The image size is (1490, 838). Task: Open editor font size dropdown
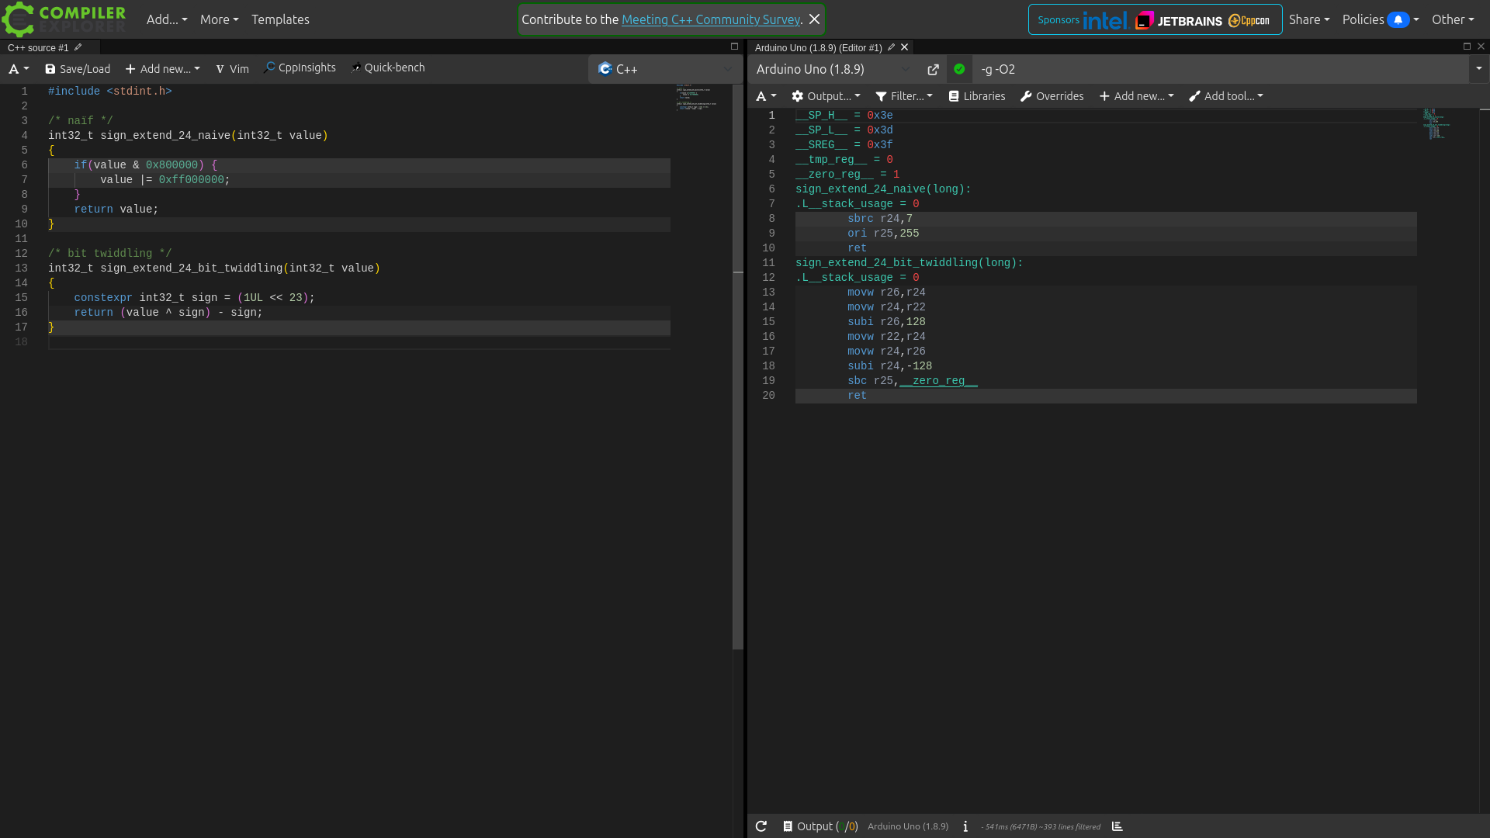click(x=19, y=69)
